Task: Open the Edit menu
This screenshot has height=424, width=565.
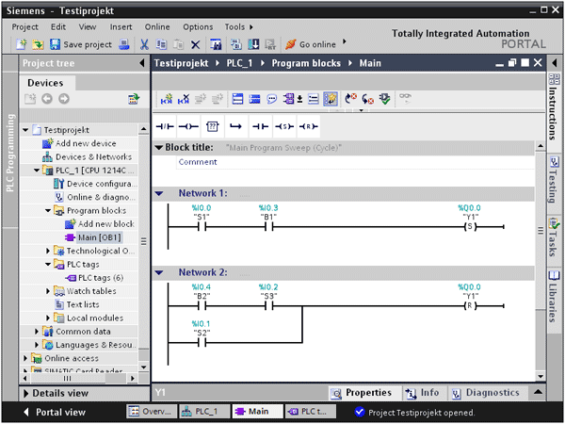Action: (58, 27)
